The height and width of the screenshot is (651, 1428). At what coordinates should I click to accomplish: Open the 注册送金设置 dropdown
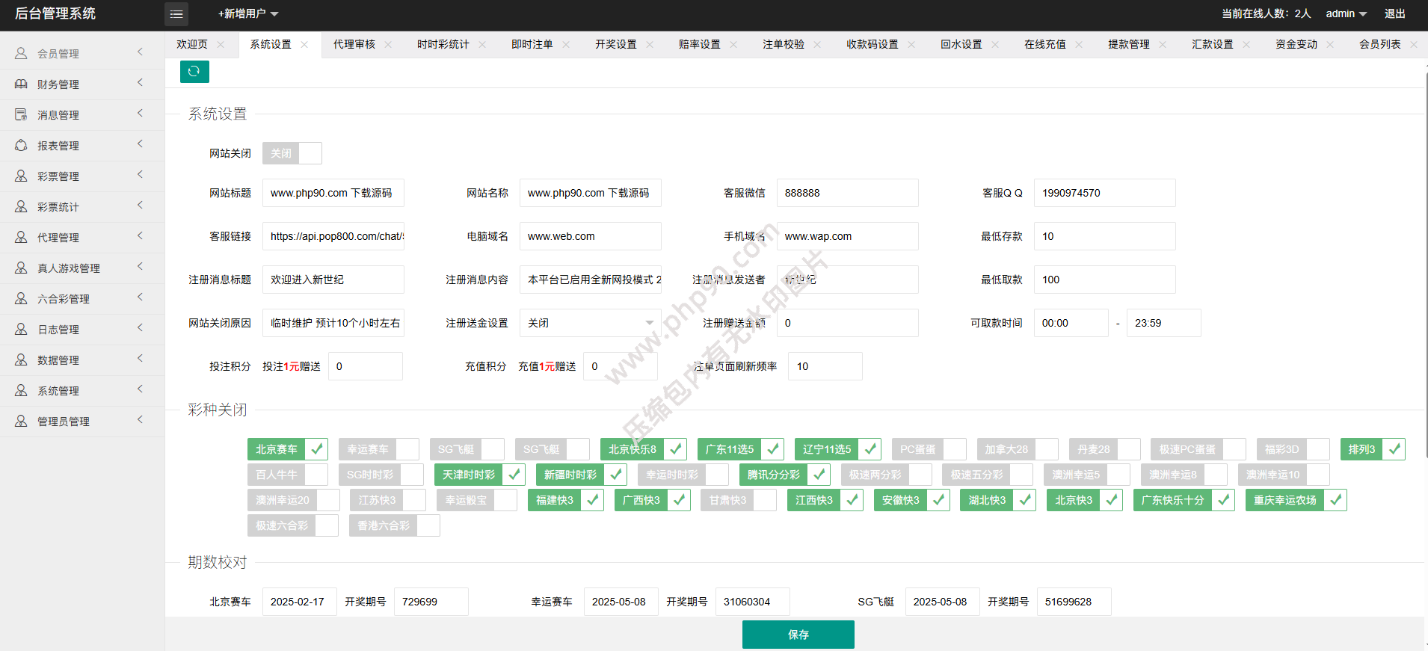tap(590, 323)
